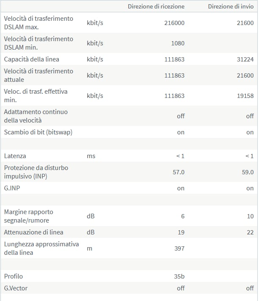Click the "Adattamento continuo della velocità" label

(x=36, y=116)
